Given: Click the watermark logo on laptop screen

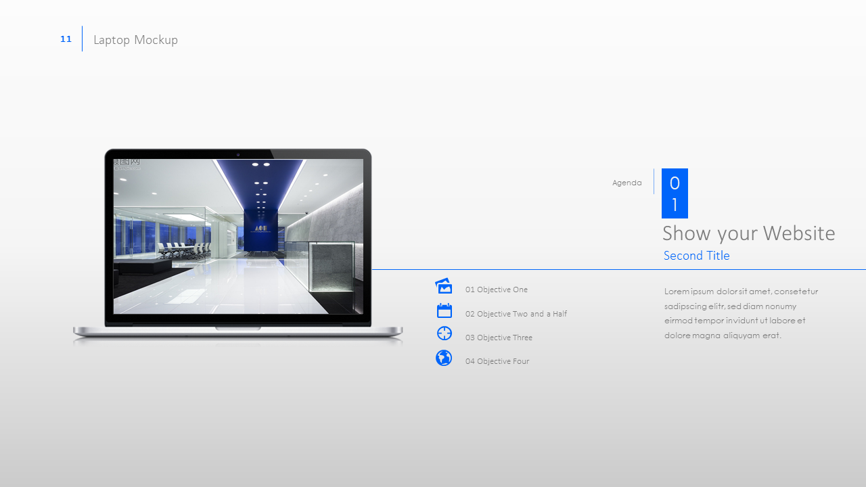Looking at the screenshot, I should click(127, 162).
